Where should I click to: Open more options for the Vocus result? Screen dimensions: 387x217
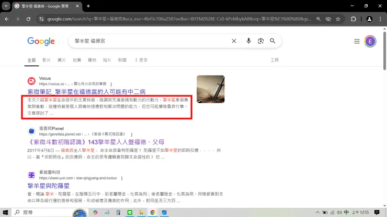(111, 84)
